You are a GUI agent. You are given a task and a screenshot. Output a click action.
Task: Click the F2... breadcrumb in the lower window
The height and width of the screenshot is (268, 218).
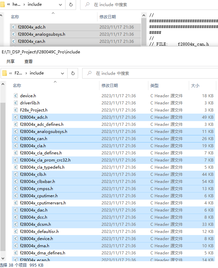click(x=18, y=73)
